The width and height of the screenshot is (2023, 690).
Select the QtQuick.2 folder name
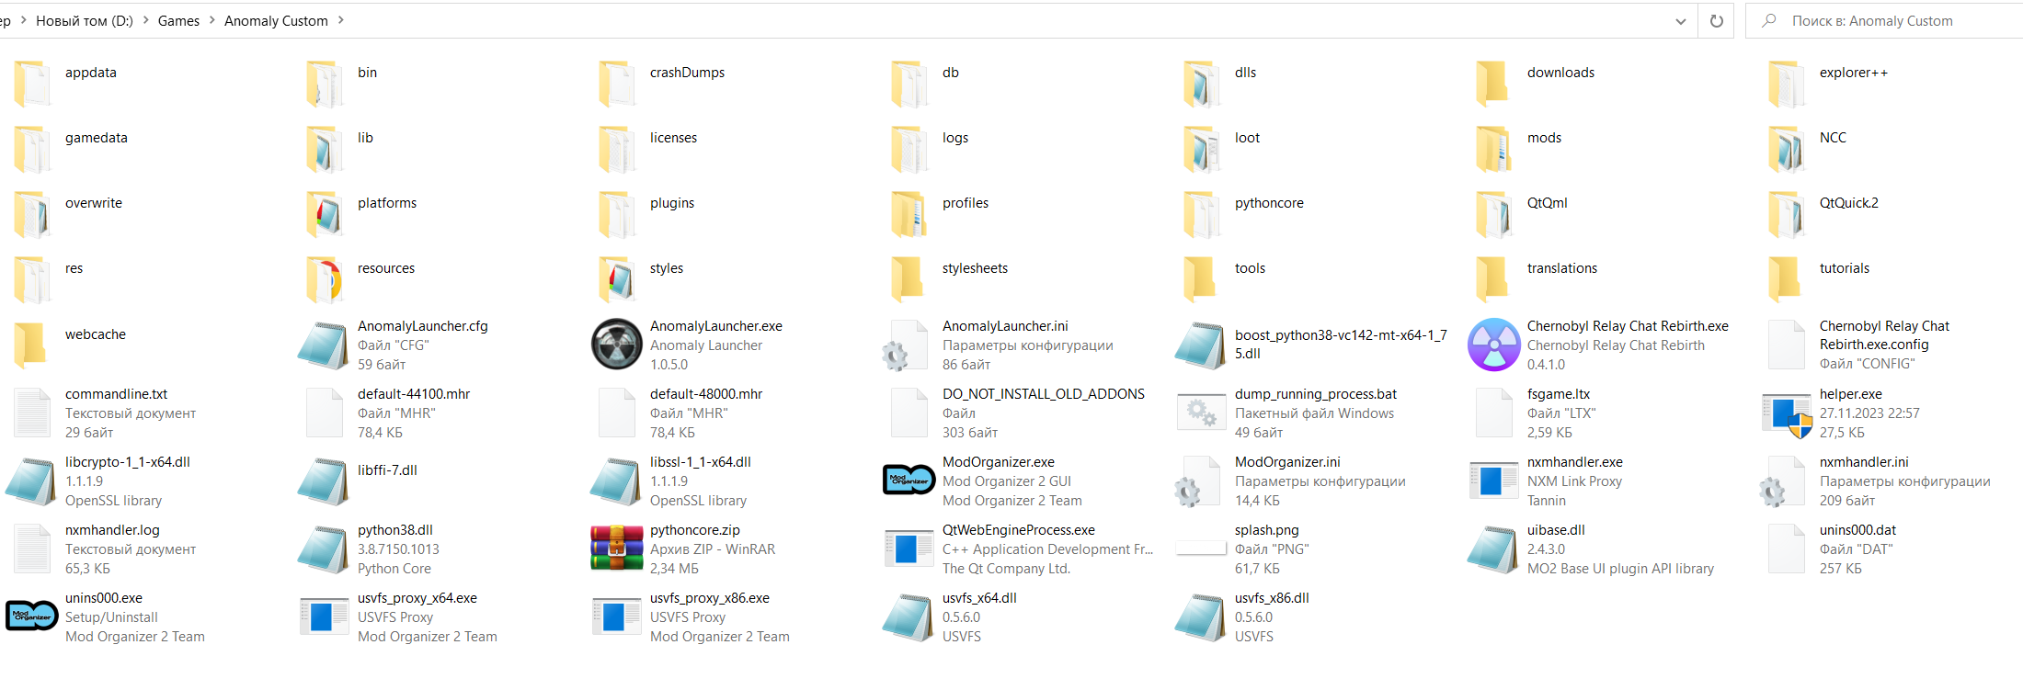pos(1848,203)
